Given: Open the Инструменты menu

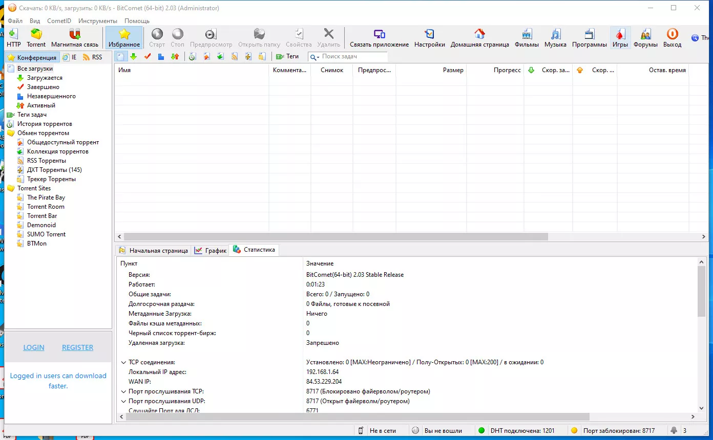Looking at the screenshot, I should pos(97,21).
